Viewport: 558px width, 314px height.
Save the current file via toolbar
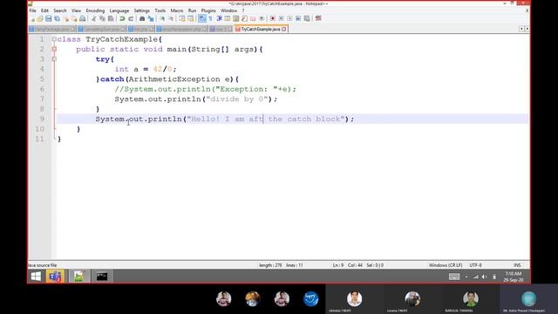click(49, 18)
